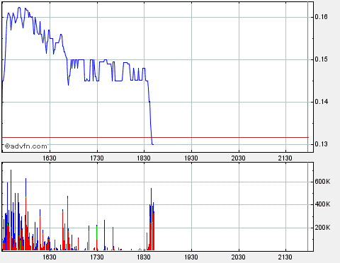Click the 1730 time label under price chart
Image resolution: width=340 pixels, height=263 pixels.
(97, 158)
